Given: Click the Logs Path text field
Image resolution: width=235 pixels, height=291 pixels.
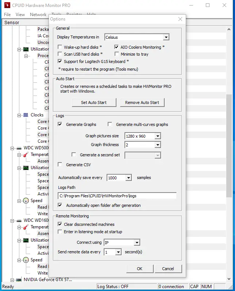Looking at the screenshot, I should click(x=117, y=196).
